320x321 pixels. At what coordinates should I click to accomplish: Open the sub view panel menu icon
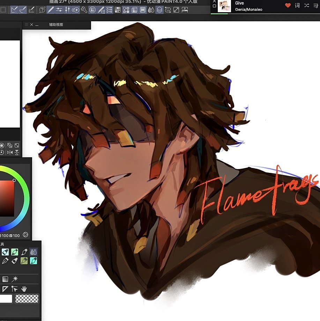pos(26,24)
